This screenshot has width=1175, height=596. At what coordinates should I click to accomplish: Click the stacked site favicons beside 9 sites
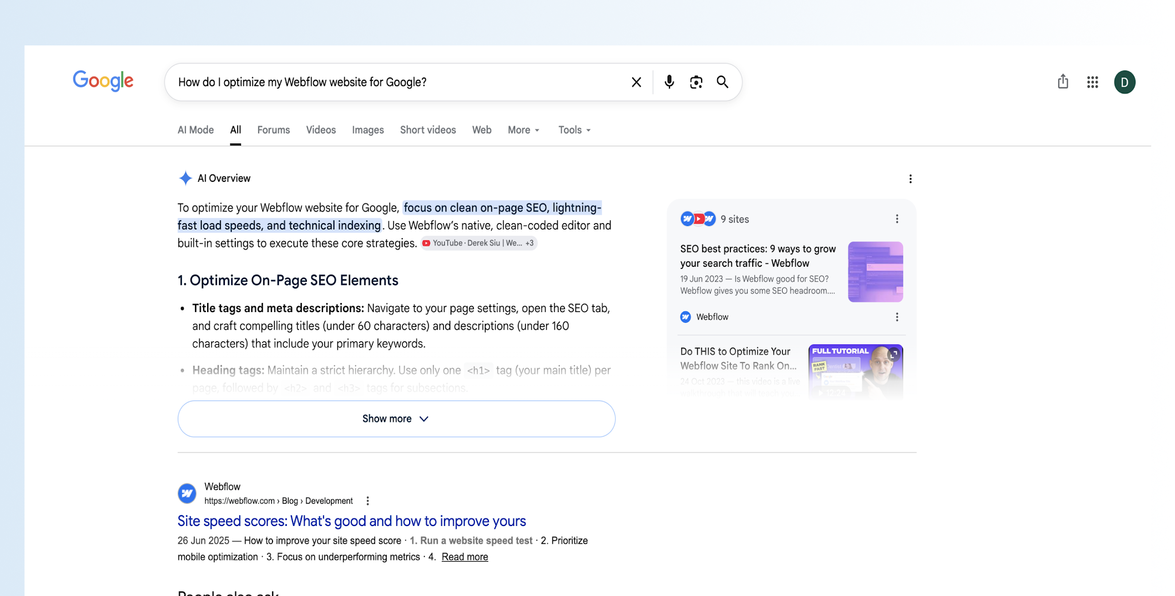click(698, 219)
